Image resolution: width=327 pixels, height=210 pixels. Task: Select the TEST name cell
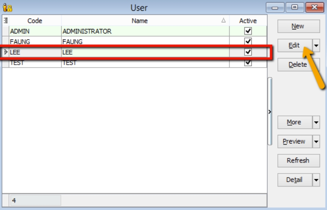[x=145, y=63]
